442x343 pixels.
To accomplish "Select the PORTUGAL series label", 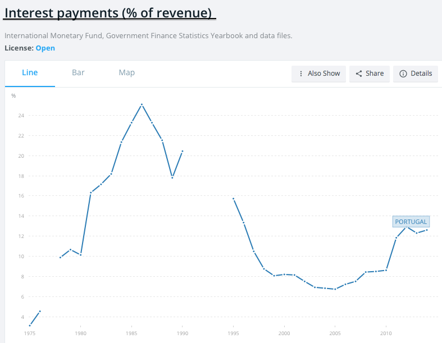I will pos(411,222).
